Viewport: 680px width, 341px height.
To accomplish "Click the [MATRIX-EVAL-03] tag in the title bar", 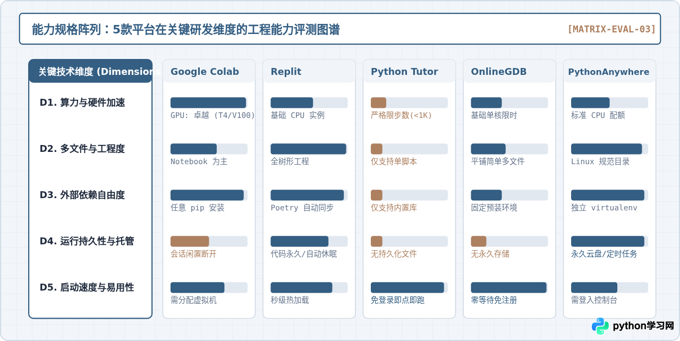I will tap(611, 29).
